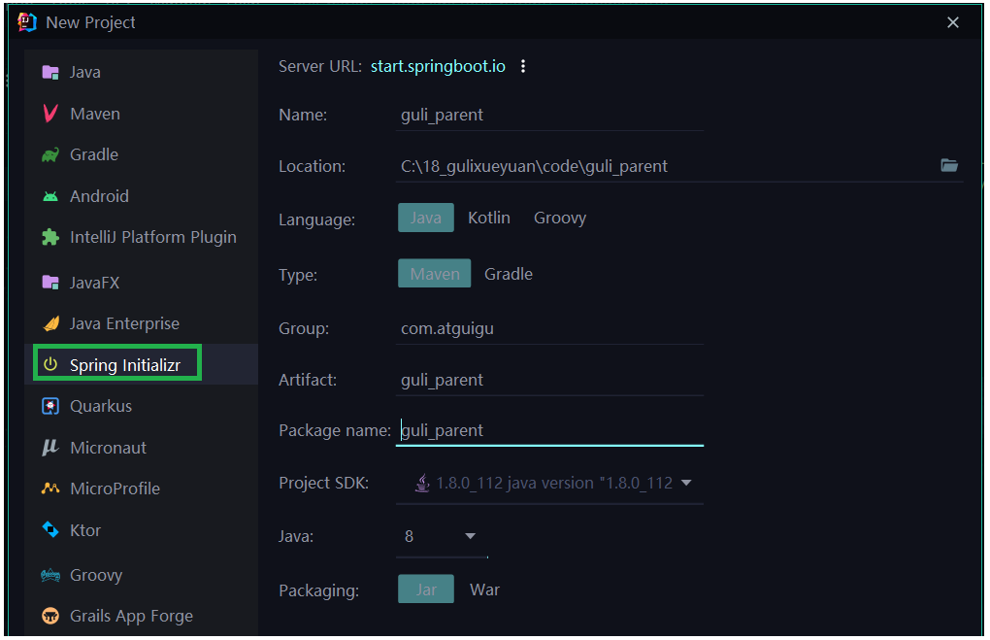Click the Java Enterprise icon
The width and height of the screenshot is (990, 640).
tap(50, 323)
